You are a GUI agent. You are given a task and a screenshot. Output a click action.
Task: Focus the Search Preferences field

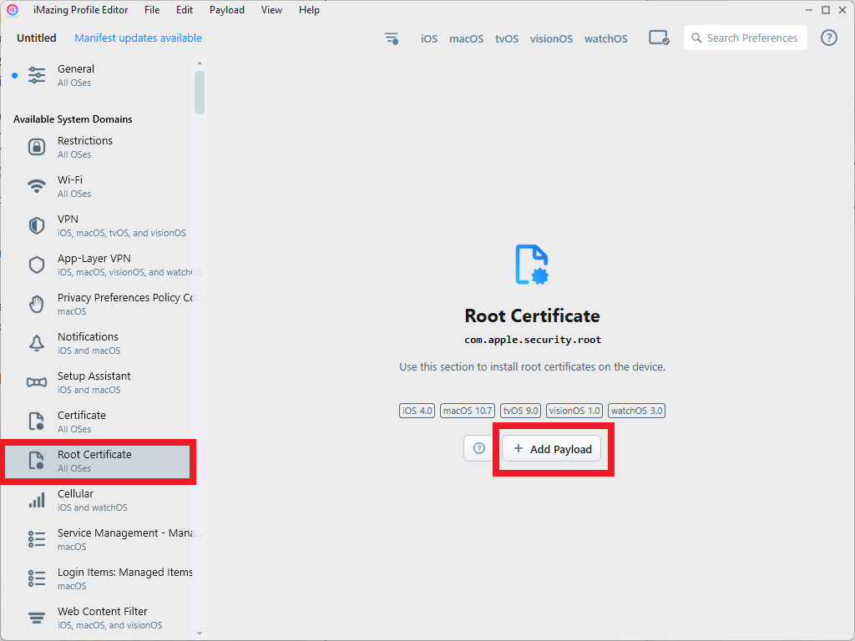[746, 38]
